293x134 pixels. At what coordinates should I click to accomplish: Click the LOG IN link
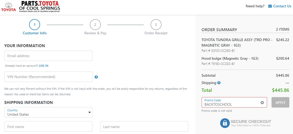pyautogui.click(x=43, y=66)
